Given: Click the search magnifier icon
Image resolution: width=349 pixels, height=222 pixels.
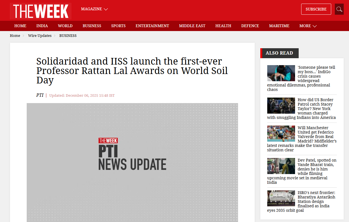Looking at the screenshot, I should [x=339, y=9].
